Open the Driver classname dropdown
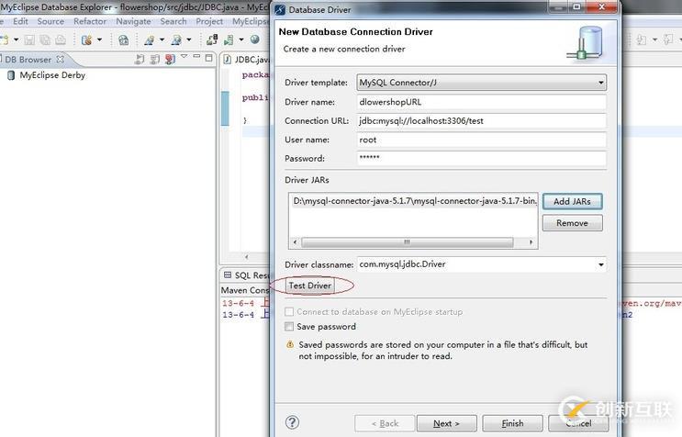The height and width of the screenshot is (437, 682). (600, 264)
